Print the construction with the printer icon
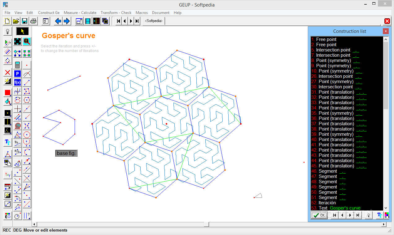 pos(33,21)
